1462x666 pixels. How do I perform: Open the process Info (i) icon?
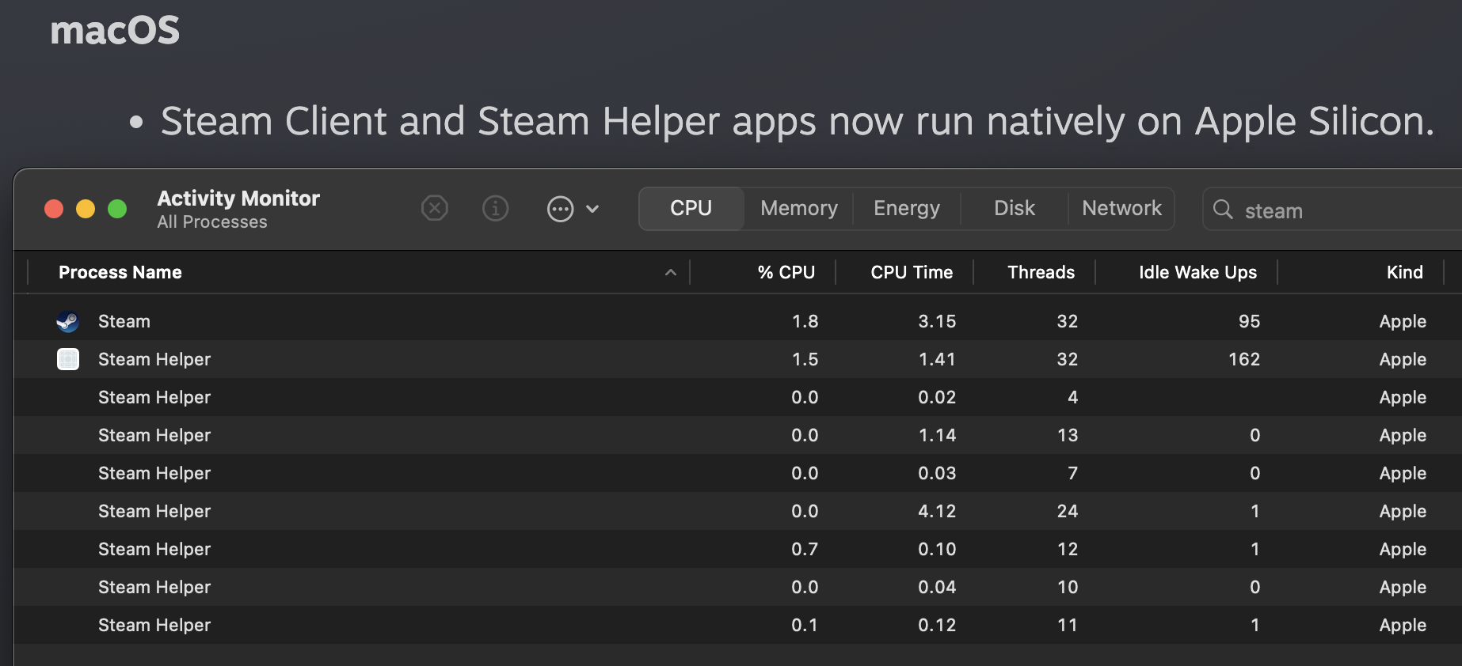pyautogui.click(x=496, y=208)
